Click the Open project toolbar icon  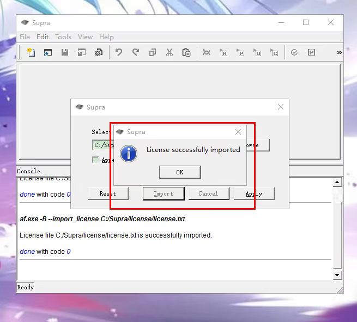[x=48, y=52]
